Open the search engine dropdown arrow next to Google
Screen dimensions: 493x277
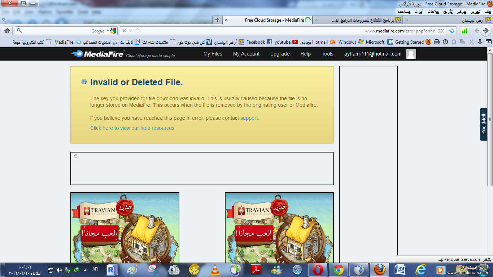[x=108, y=31]
